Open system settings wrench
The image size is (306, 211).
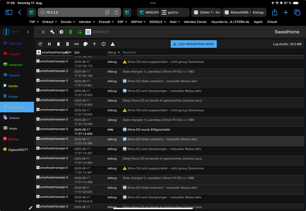52,32
